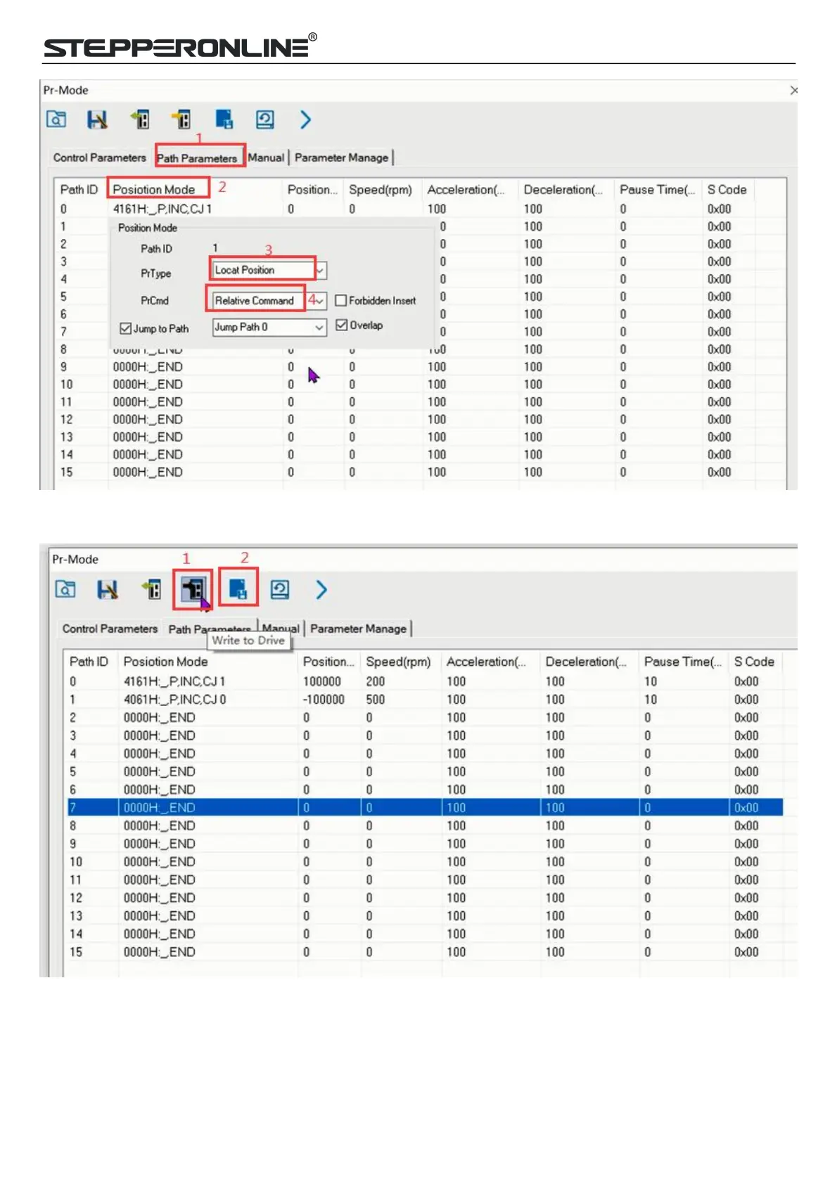
Task: Select 0000H:_END in row 10 of upper table
Action: point(148,384)
